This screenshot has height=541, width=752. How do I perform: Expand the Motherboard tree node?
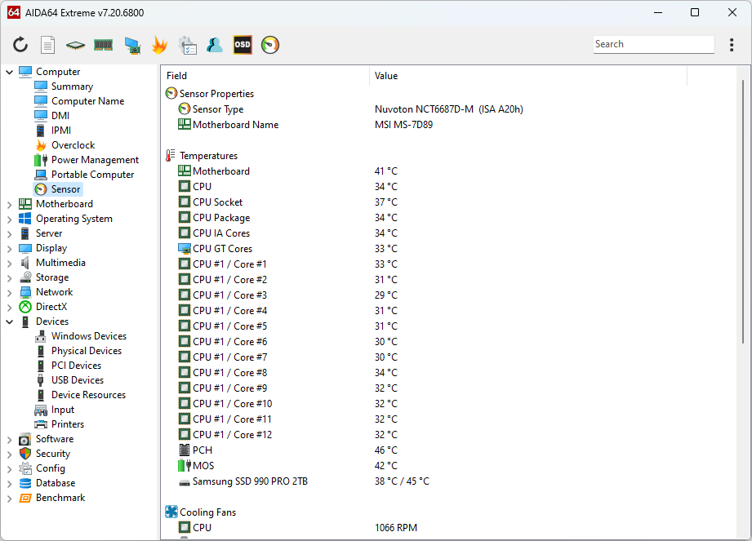[10, 204]
